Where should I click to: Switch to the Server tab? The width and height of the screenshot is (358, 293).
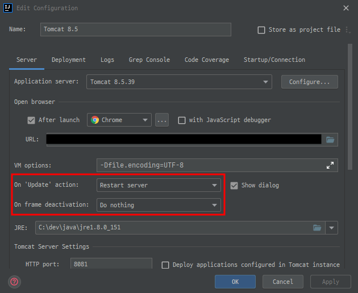tap(27, 60)
